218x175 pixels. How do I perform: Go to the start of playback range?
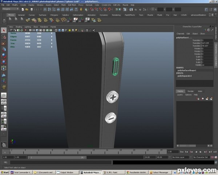tap(182, 152)
